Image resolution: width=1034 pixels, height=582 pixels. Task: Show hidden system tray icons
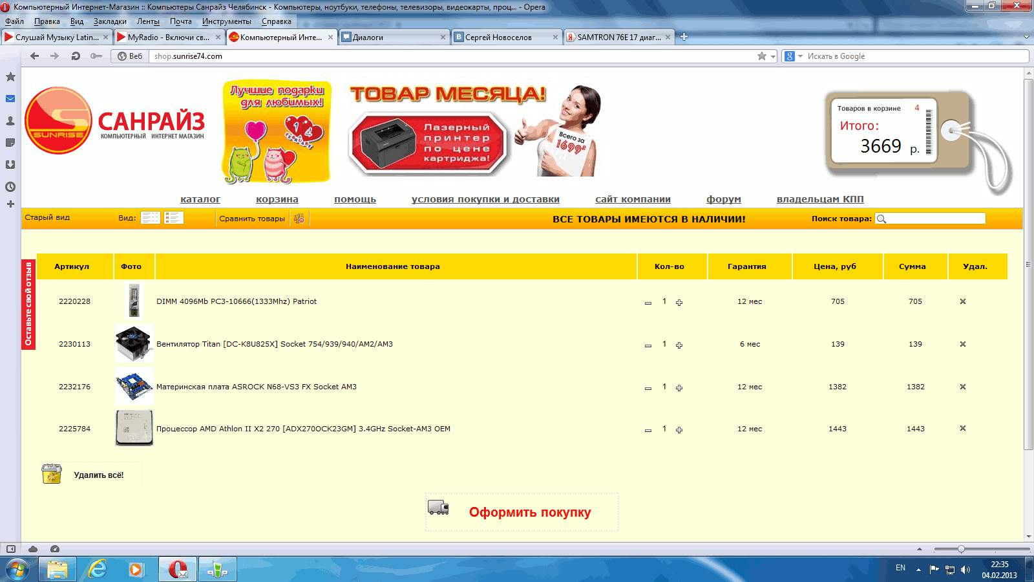click(x=918, y=570)
